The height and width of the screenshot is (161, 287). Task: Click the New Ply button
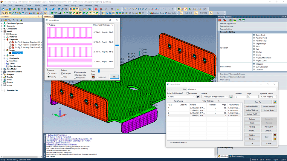pos(258,102)
